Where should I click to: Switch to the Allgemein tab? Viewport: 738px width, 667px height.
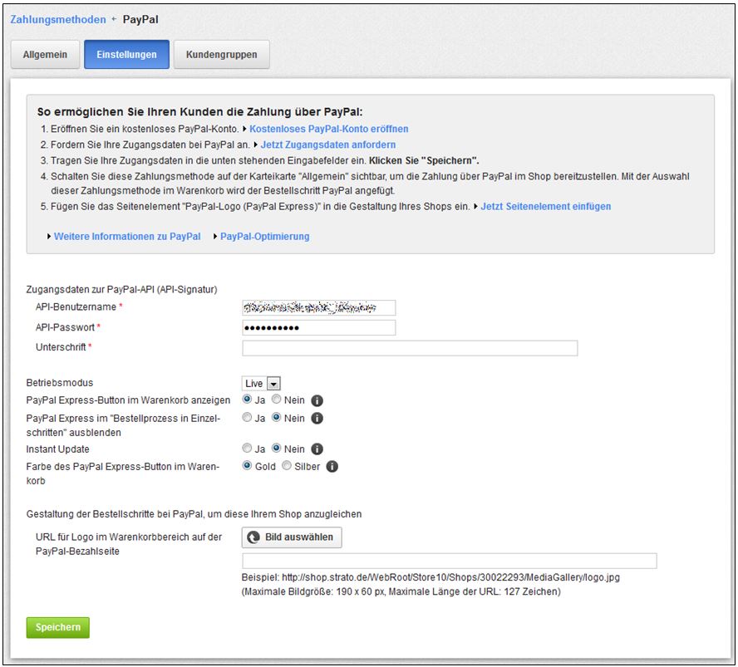click(x=45, y=55)
